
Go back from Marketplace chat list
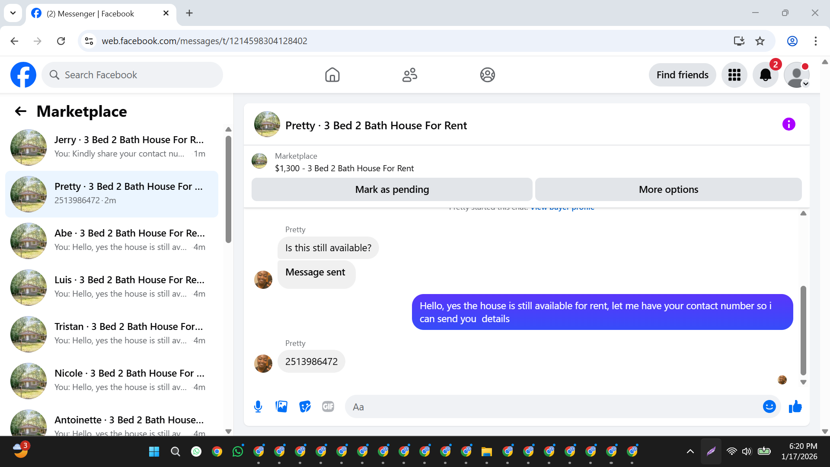pos(21,112)
